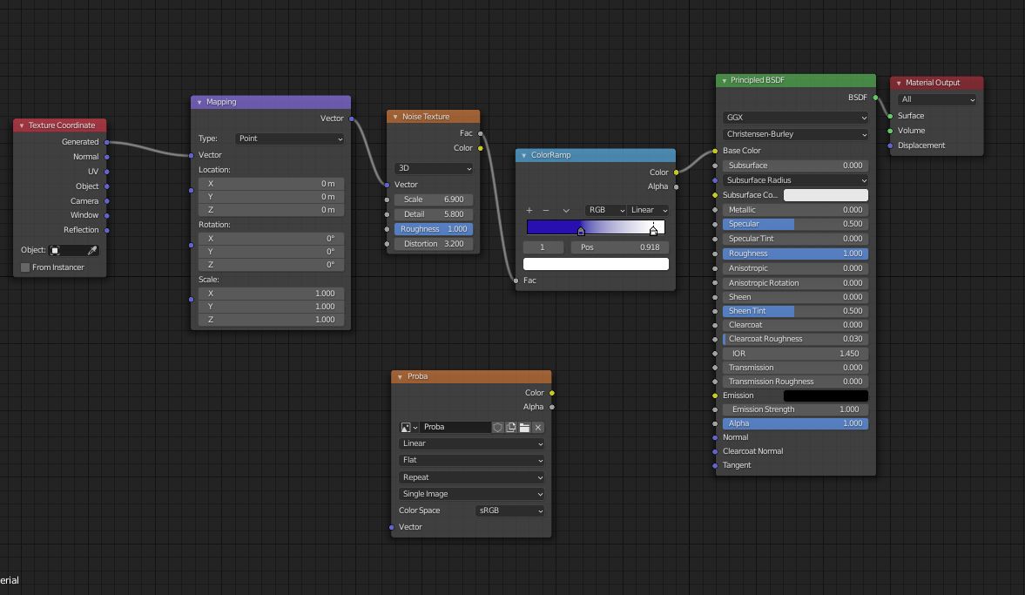Image resolution: width=1025 pixels, height=595 pixels.
Task: Collapse the Noise Texture node
Action: click(x=395, y=117)
